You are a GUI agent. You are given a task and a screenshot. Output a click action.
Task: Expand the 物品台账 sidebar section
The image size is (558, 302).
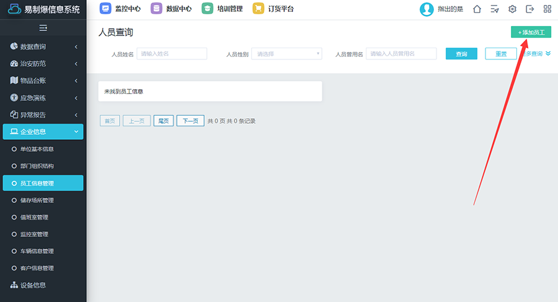[x=43, y=80]
